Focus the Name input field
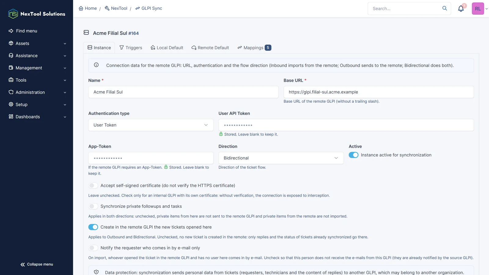 click(x=183, y=92)
